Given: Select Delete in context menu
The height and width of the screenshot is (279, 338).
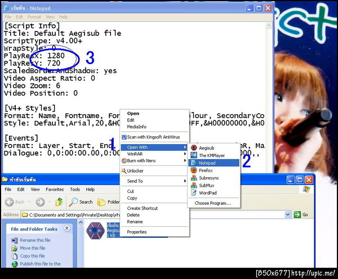Looking at the screenshot, I should pyautogui.click(x=154, y=215).
